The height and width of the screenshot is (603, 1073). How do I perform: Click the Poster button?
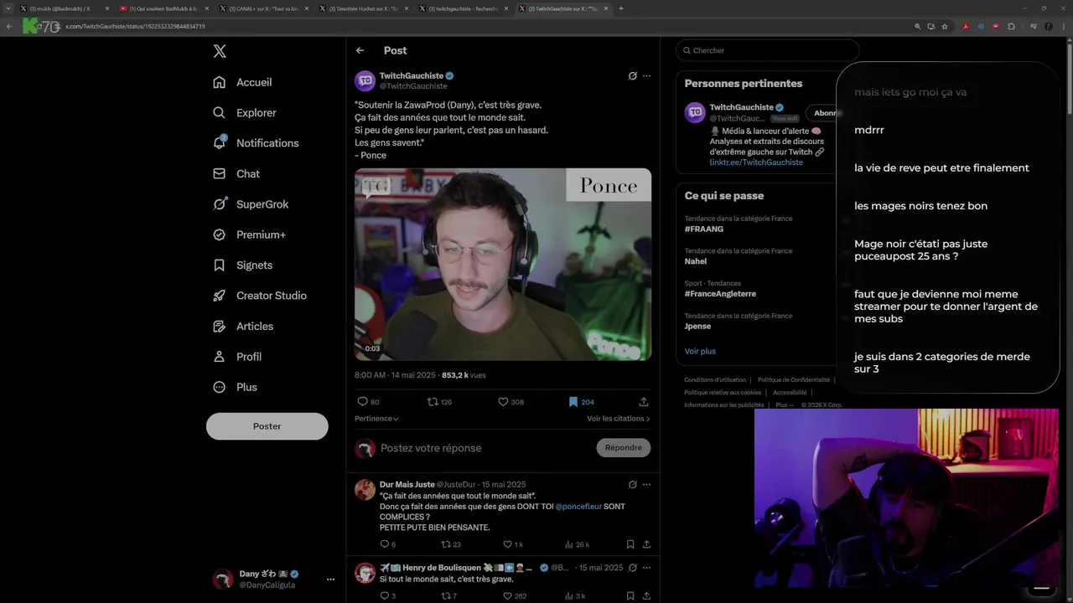pos(267,426)
